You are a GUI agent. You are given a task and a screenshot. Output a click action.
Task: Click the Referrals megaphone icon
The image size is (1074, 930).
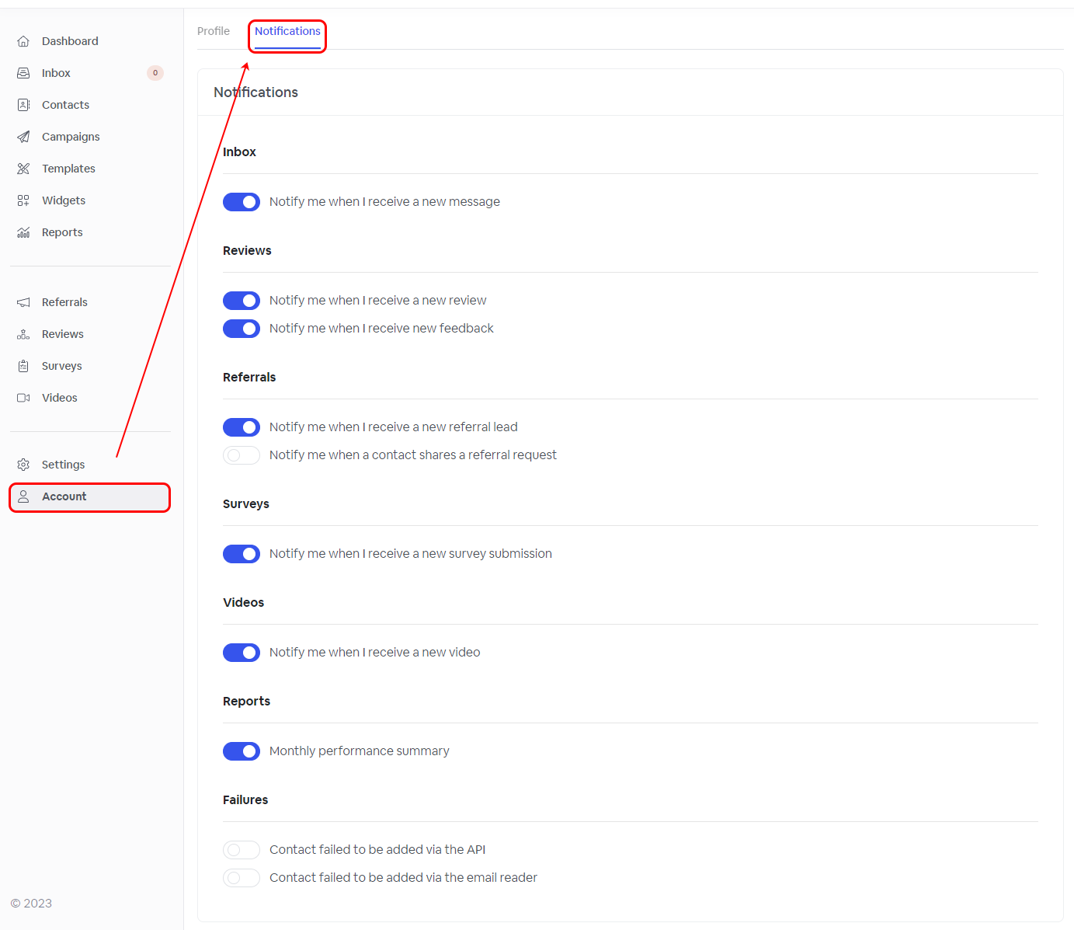pyautogui.click(x=23, y=302)
